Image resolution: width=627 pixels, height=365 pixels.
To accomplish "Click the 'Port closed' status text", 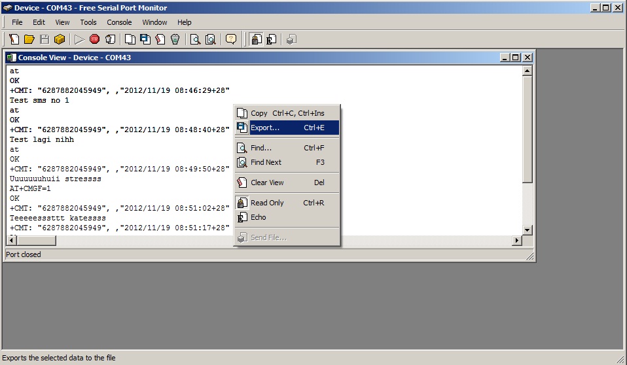I will coord(23,254).
